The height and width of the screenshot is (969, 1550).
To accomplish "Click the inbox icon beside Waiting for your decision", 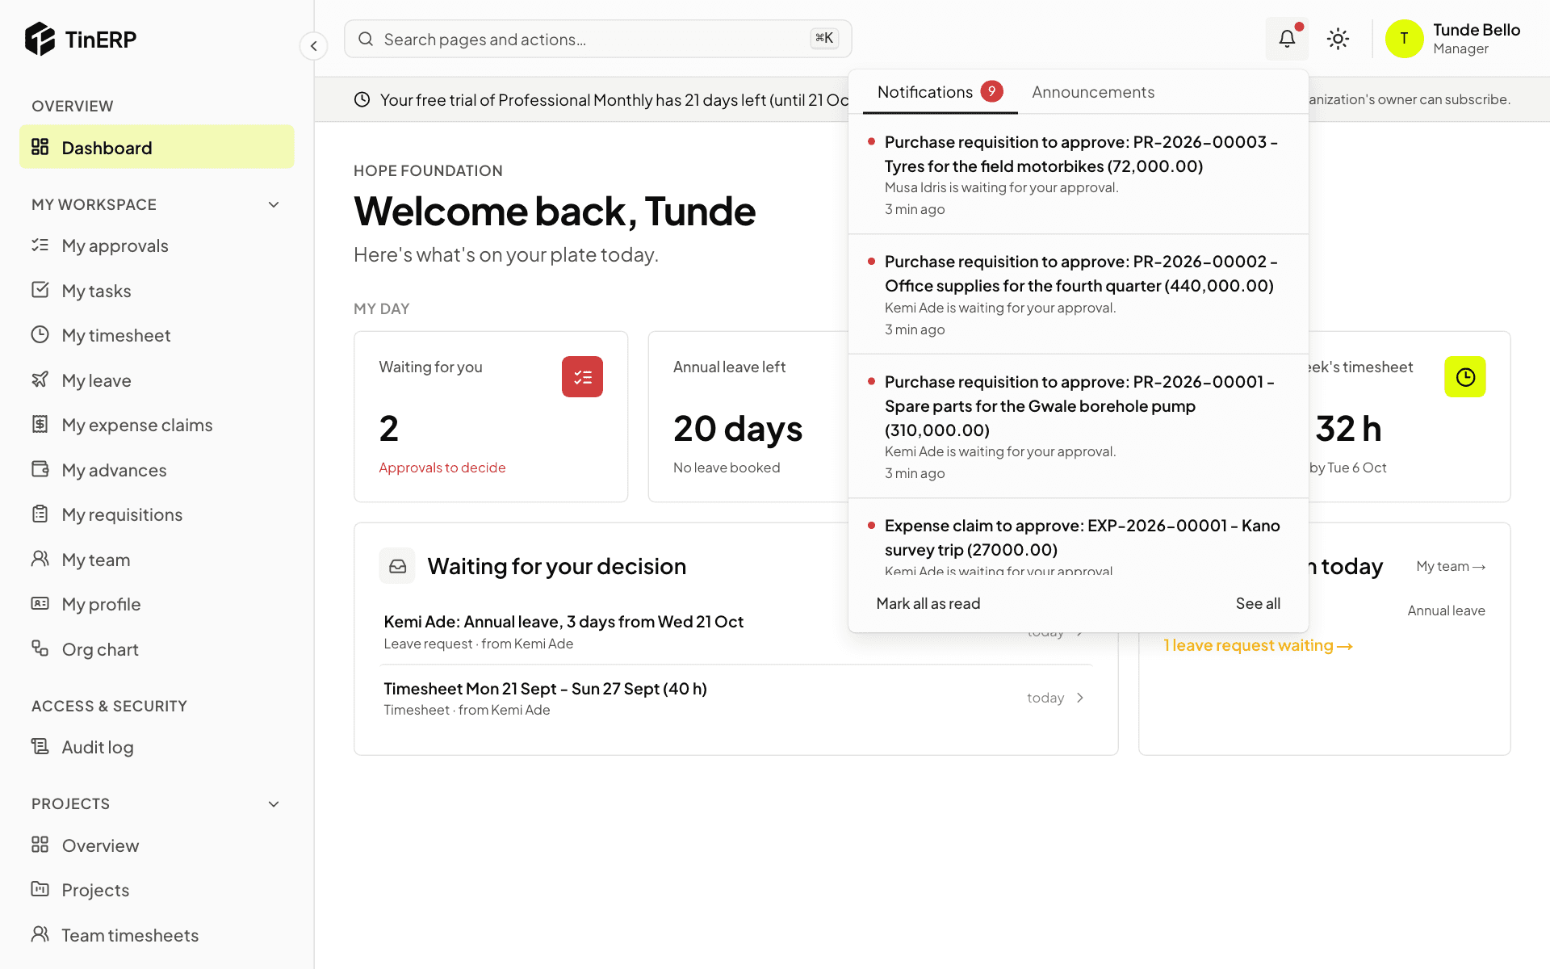I will (397, 566).
